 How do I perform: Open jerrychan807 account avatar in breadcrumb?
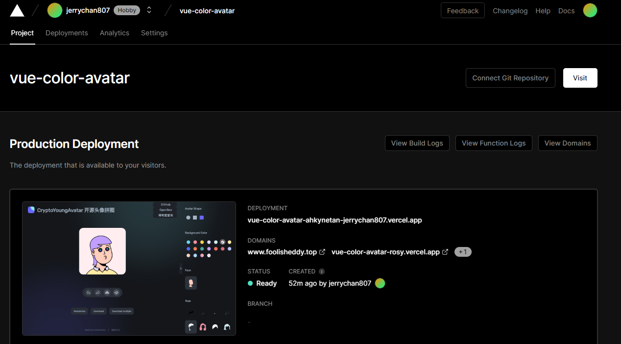pos(55,10)
